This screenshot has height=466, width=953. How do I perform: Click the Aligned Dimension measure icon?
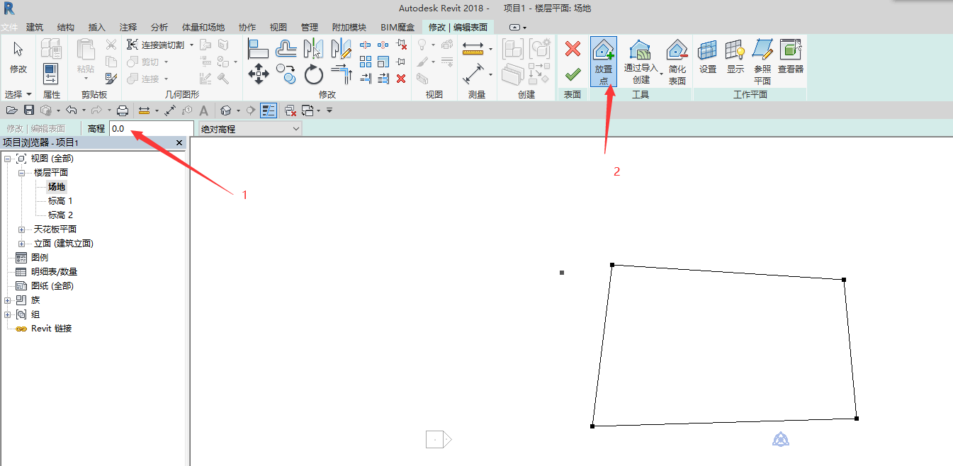pyautogui.click(x=144, y=110)
